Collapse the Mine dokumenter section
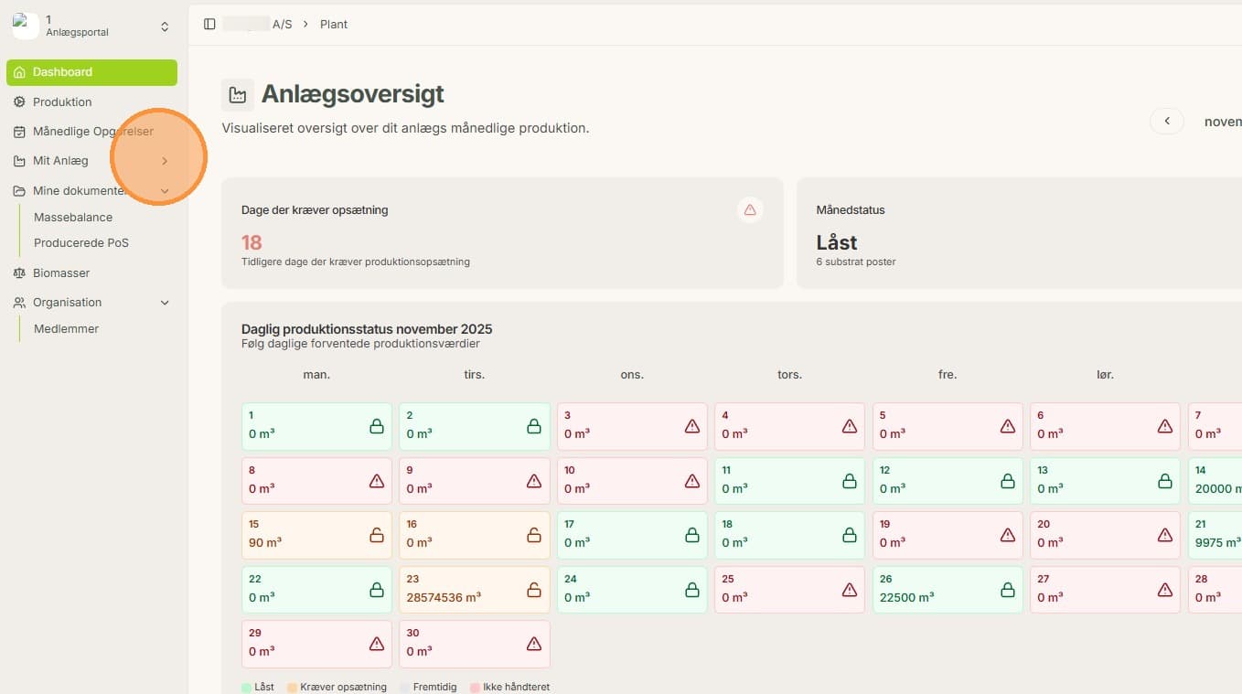This screenshot has width=1242, height=694. pyautogui.click(x=165, y=191)
